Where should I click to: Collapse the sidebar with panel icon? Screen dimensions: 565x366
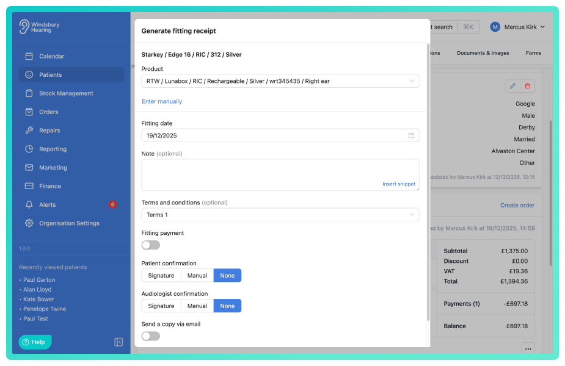(x=118, y=342)
